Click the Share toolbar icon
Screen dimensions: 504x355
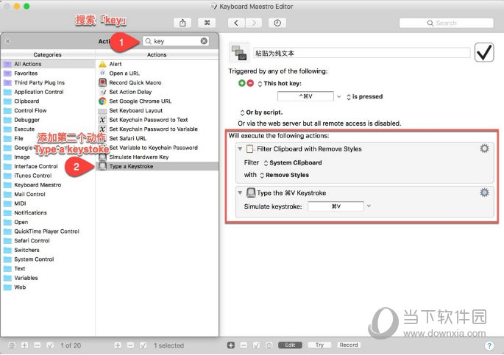tap(182, 23)
